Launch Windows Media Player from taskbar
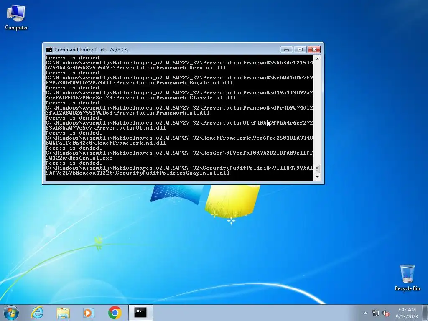Screen dimensions: 428x321 click(x=89, y=313)
